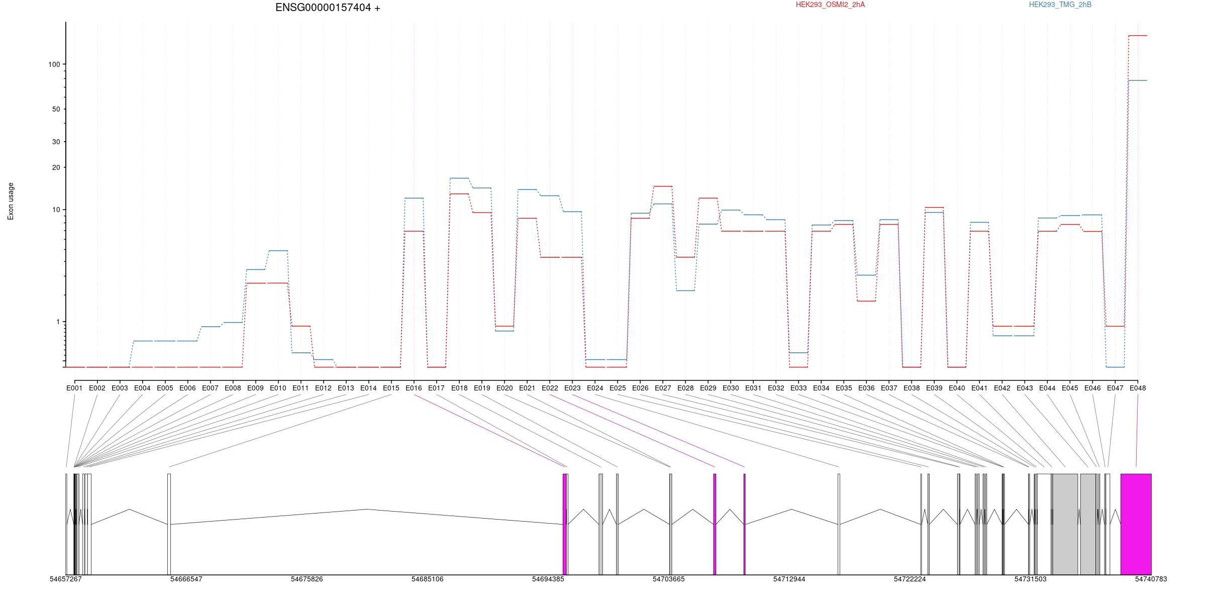Select exon label E029
The height and width of the screenshot is (603, 1206).
708,388
